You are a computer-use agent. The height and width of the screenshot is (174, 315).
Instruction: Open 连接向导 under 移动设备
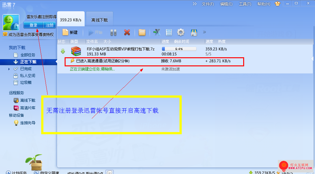[x=28, y=123]
